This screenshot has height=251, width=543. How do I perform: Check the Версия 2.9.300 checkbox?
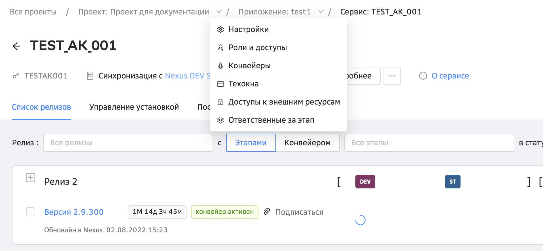[x=31, y=212]
